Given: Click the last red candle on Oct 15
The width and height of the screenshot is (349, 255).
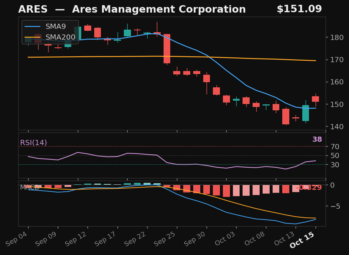Looking at the screenshot, I should (x=315, y=99).
